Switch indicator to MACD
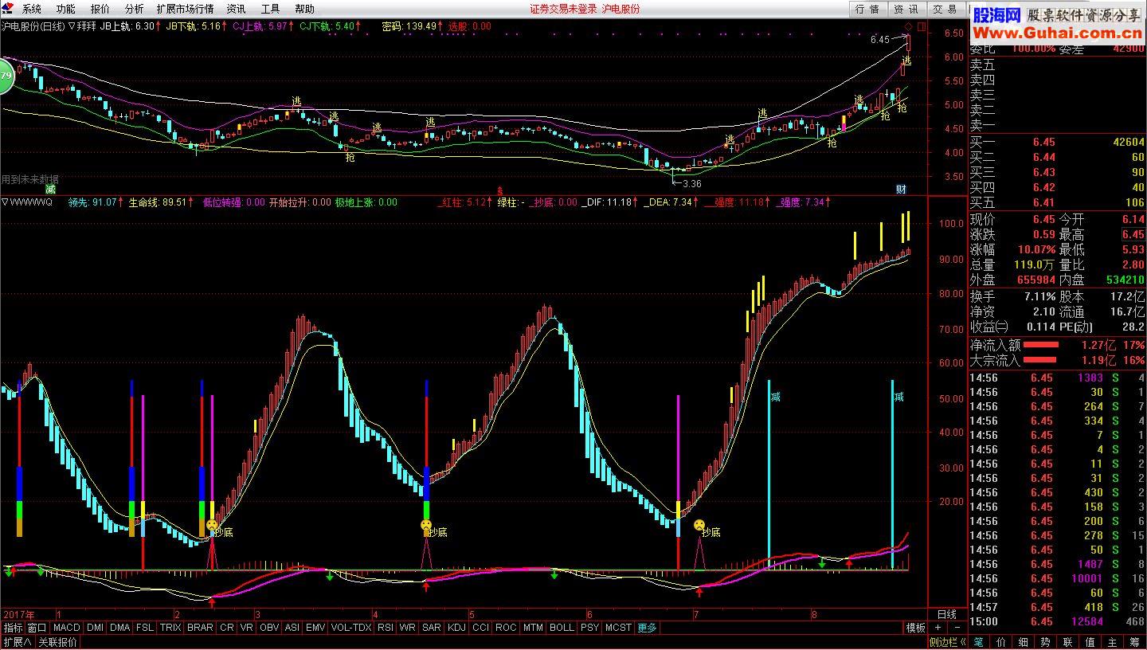1147x650 pixels. pyautogui.click(x=67, y=628)
